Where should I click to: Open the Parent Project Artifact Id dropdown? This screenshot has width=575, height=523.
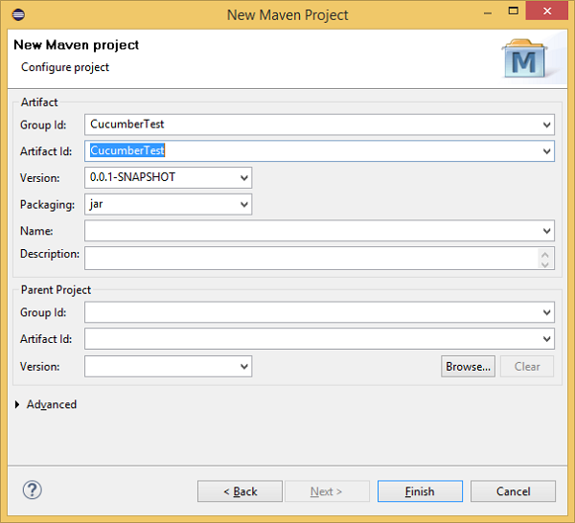pyautogui.click(x=546, y=339)
